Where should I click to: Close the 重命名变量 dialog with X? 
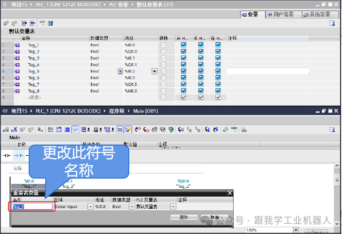(230, 193)
